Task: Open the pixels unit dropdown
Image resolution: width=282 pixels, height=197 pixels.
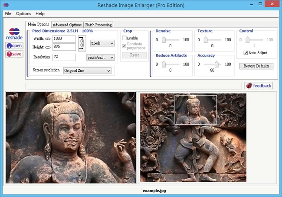Action: coord(102,43)
